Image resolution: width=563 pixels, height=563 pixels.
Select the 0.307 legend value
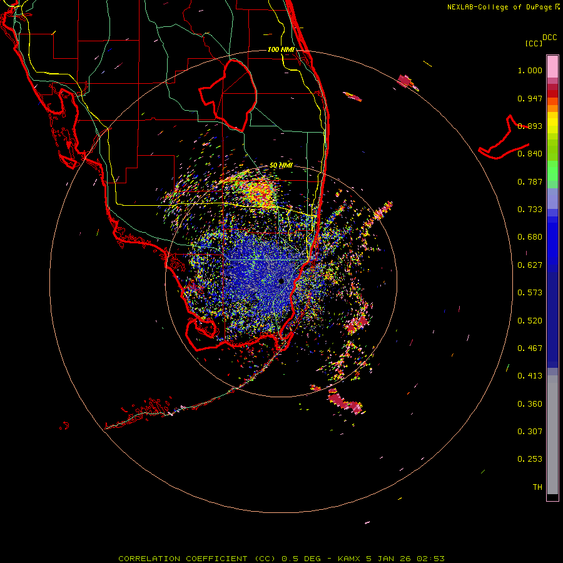pos(530,432)
